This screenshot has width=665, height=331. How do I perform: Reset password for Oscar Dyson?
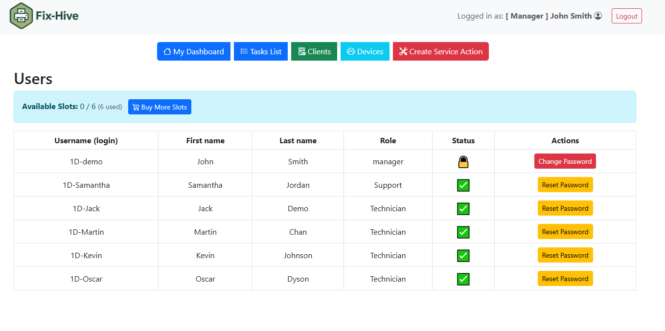pos(565,279)
